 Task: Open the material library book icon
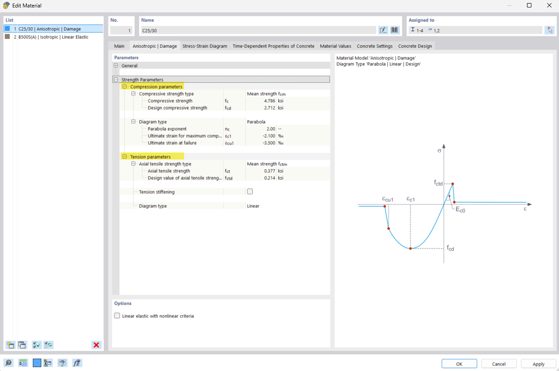click(x=394, y=30)
